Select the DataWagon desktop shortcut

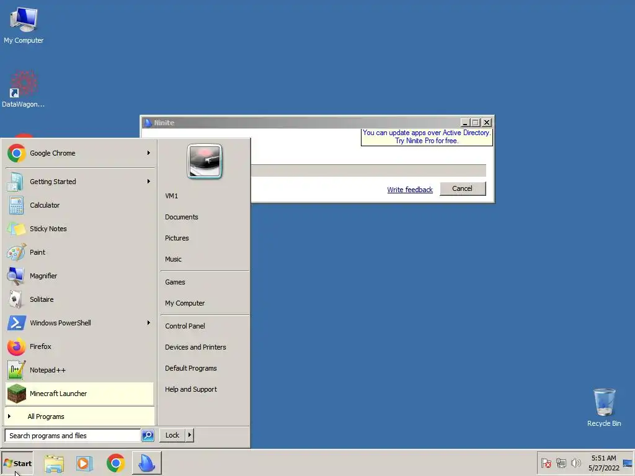[24, 89]
